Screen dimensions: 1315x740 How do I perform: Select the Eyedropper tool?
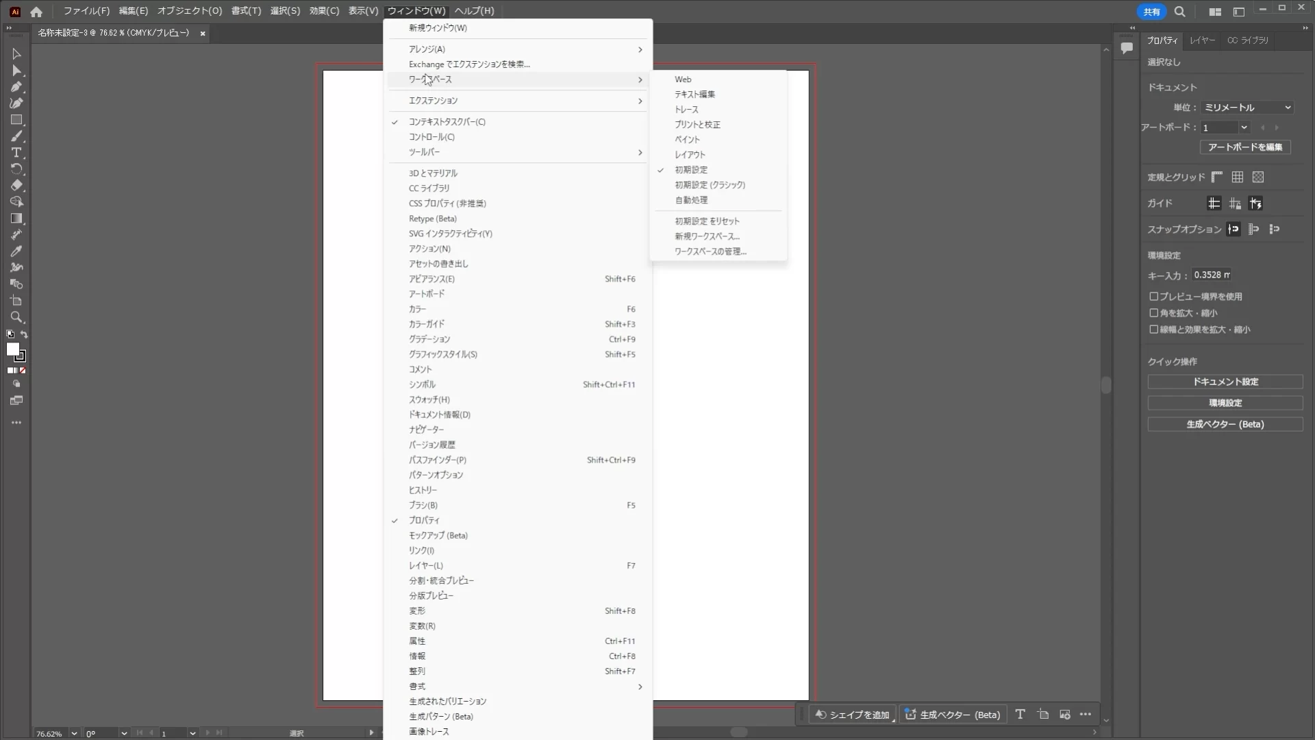pyautogui.click(x=16, y=251)
